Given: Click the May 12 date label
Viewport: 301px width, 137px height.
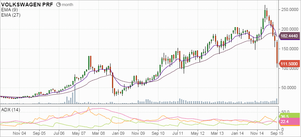Looking at the screenshot, I should pyautogui.click(x=198, y=133).
